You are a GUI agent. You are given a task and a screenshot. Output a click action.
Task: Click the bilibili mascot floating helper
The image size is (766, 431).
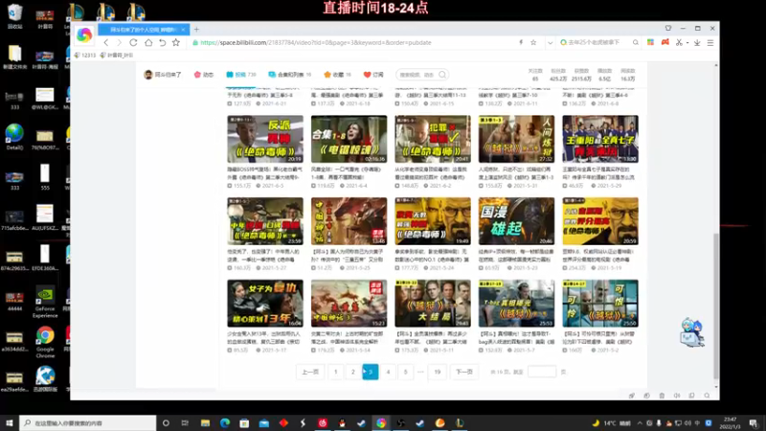[x=691, y=332]
